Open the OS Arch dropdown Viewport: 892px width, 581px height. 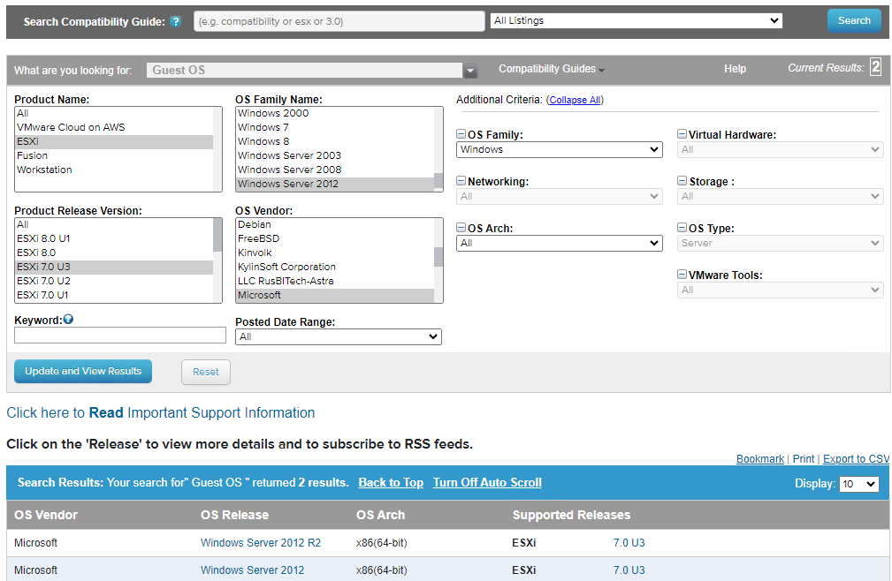tap(560, 243)
